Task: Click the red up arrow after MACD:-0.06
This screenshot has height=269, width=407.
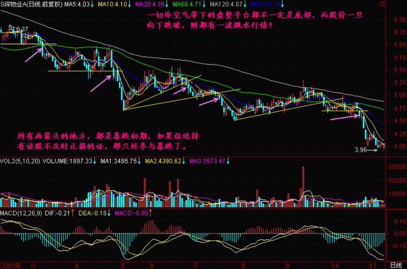Action: tap(150, 213)
